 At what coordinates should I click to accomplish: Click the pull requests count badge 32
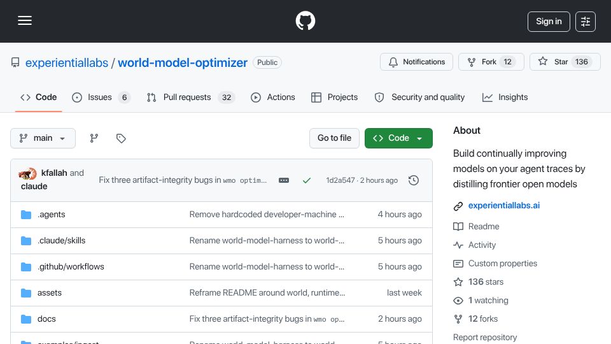click(x=227, y=97)
